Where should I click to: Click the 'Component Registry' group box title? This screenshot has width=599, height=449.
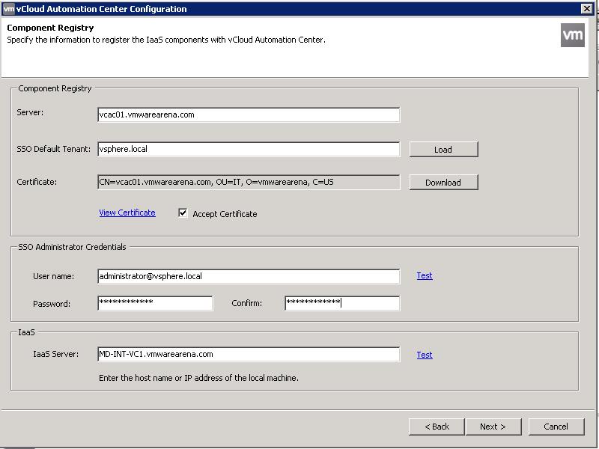click(x=55, y=88)
